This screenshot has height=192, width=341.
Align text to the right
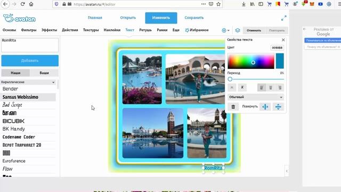pyautogui.click(x=280, y=87)
